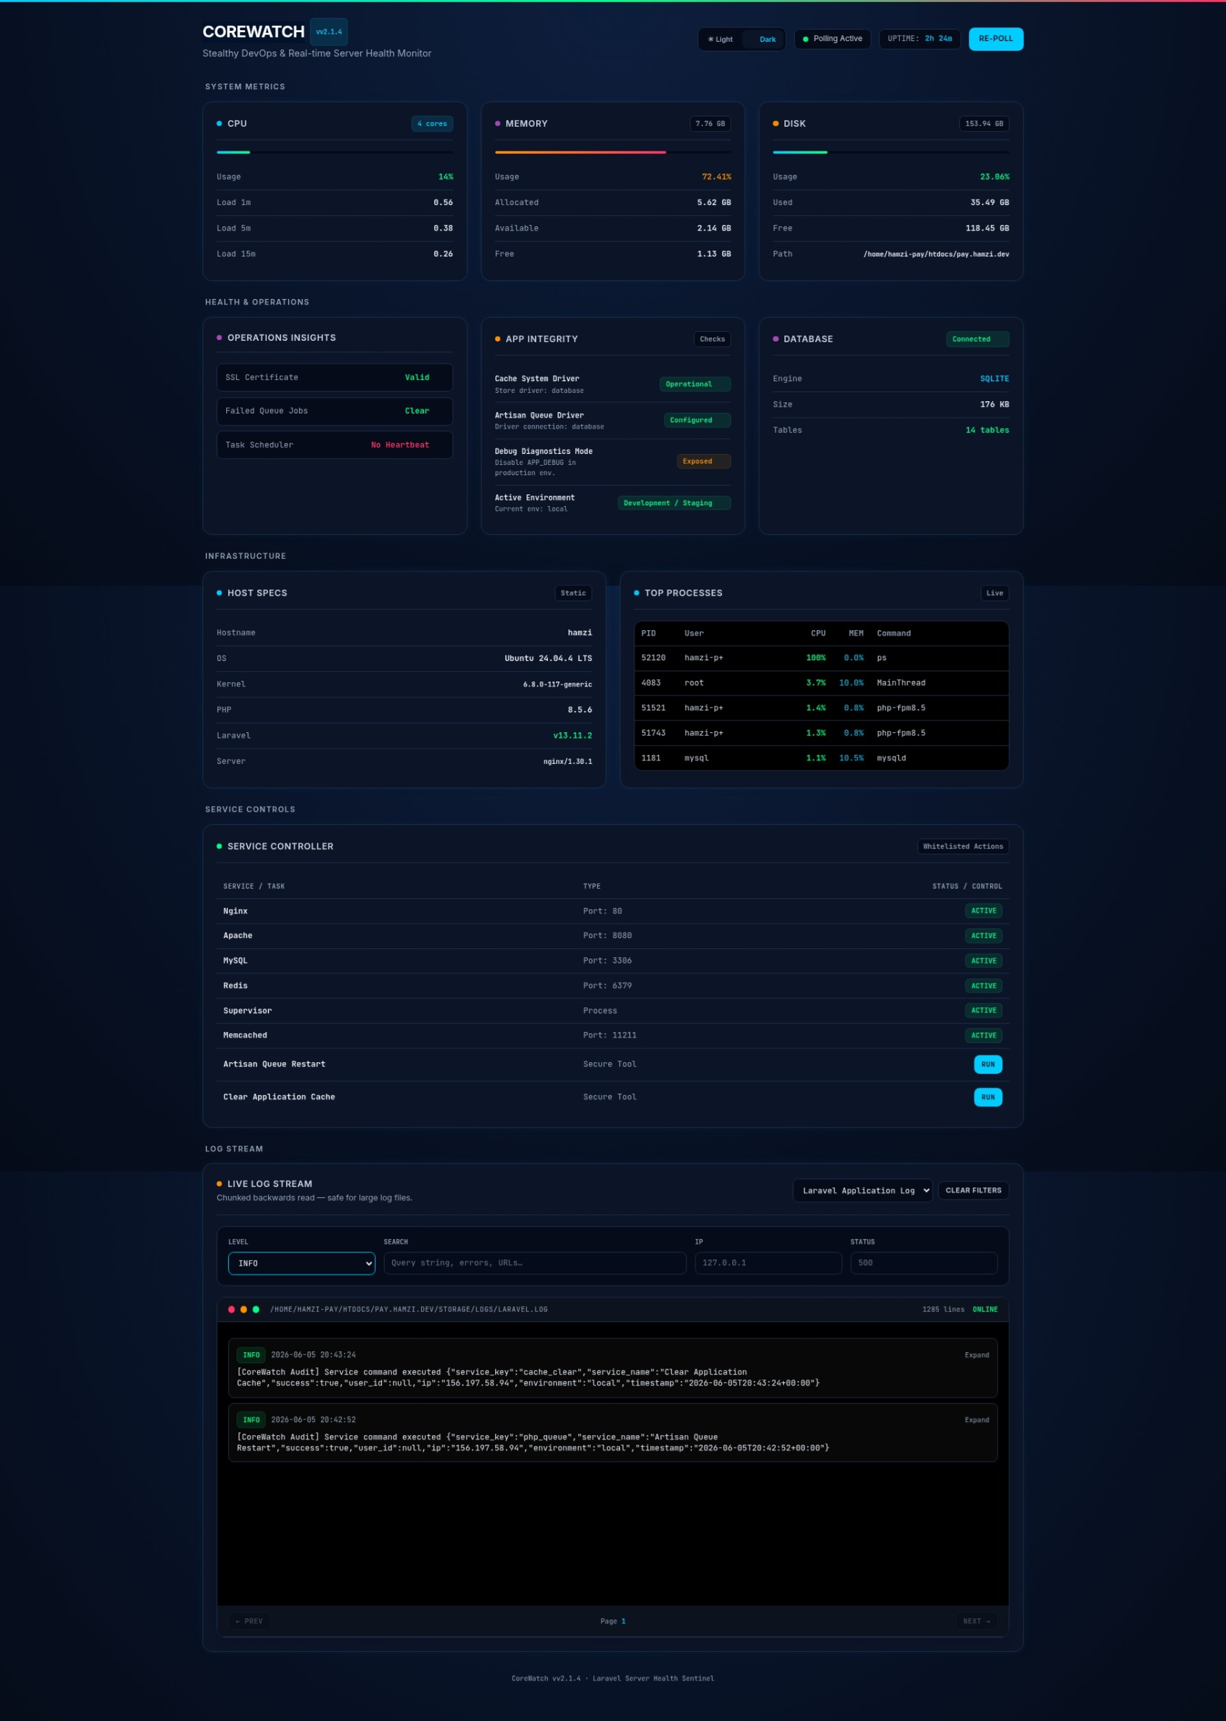Click the 4 cores CPU badge
This screenshot has height=1721, width=1226.
(432, 124)
